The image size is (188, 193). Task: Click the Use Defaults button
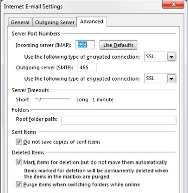click(x=118, y=45)
